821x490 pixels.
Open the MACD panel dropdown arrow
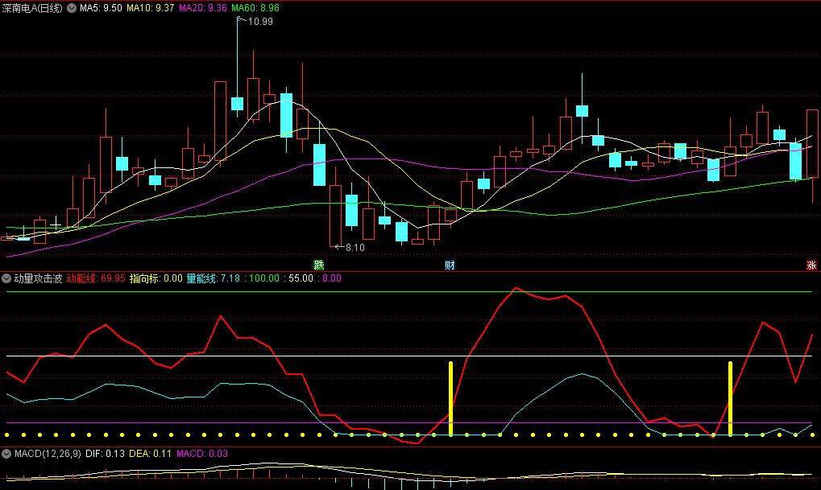pyautogui.click(x=7, y=454)
